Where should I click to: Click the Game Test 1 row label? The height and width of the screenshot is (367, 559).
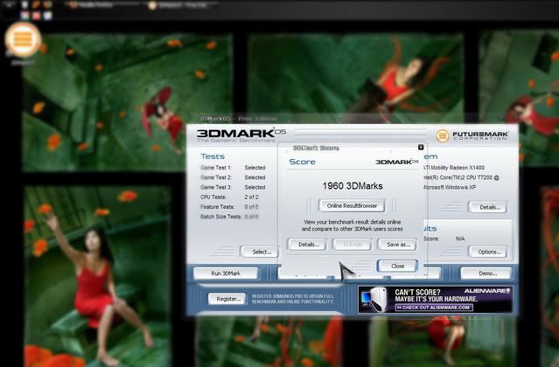point(216,168)
